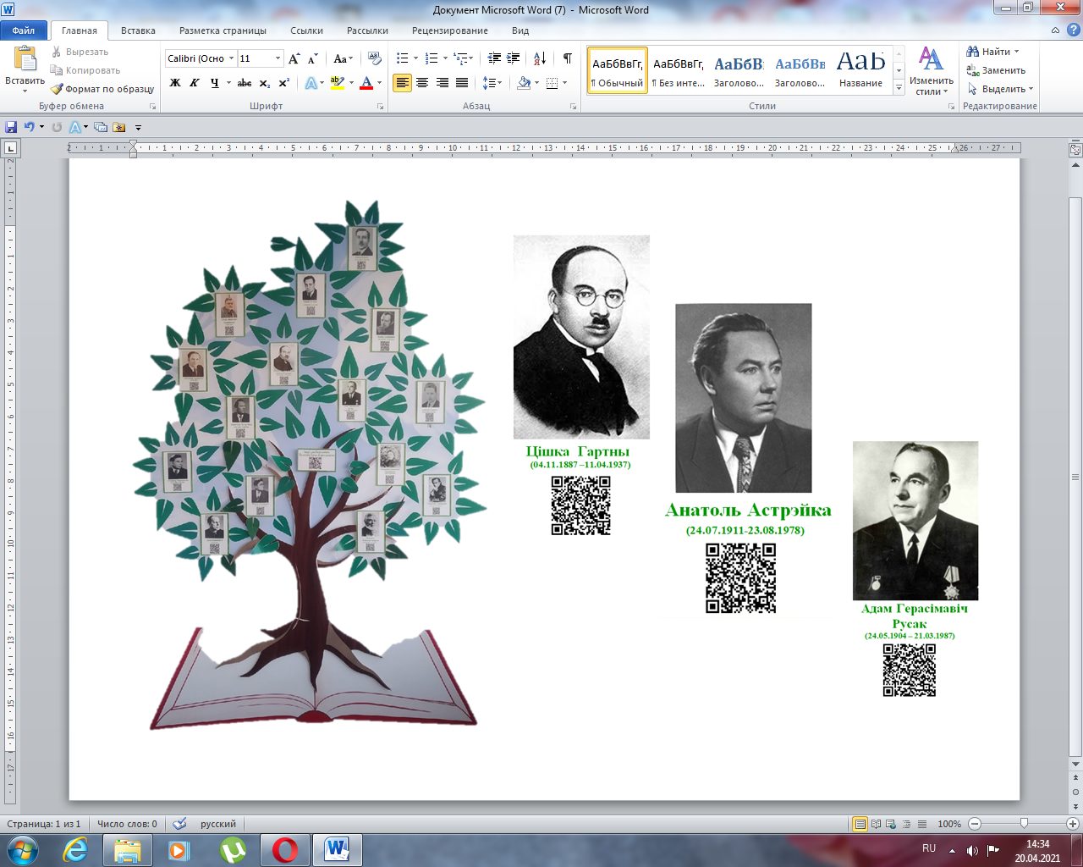Screen dimensions: 1083x867
Task: Click the sort (A-Я) icon
Action: coord(540,58)
